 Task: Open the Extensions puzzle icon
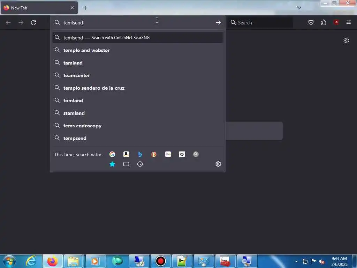tap(324, 22)
